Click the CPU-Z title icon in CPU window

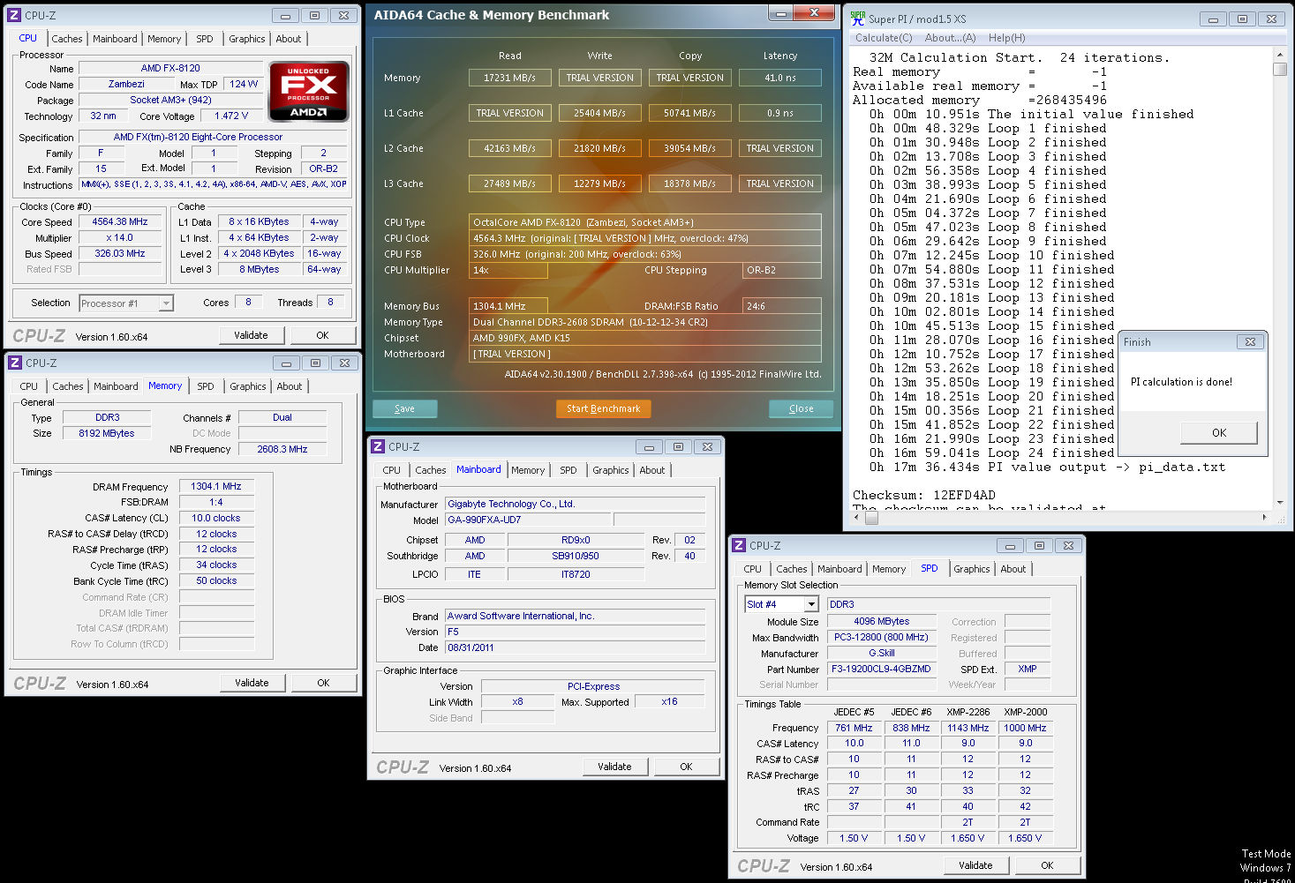tap(14, 15)
